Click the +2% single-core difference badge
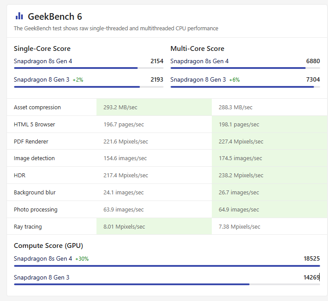Screen dimensions: 328x301 pyautogui.click(x=78, y=80)
